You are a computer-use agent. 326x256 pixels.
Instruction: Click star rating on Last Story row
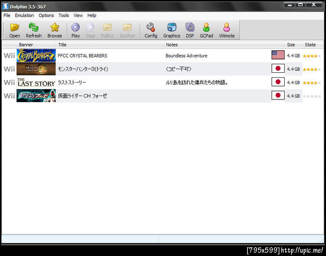[x=312, y=83]
